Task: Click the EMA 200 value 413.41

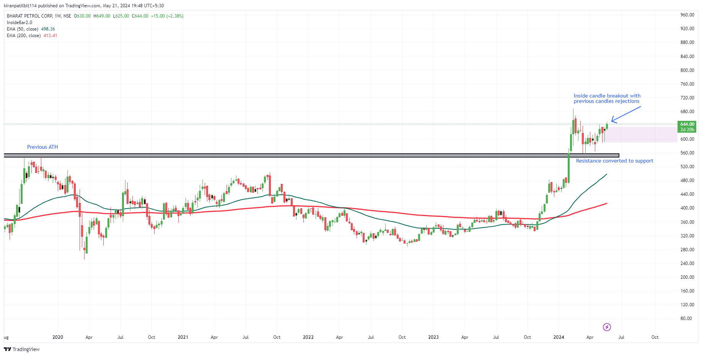Action: [x=50, y=36]
